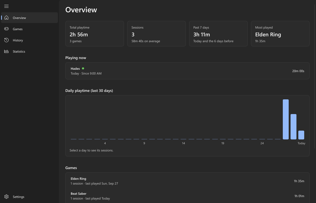Click the Total playtime card
Viewport: 316px width, 203px height.
(x=95, y=34)
